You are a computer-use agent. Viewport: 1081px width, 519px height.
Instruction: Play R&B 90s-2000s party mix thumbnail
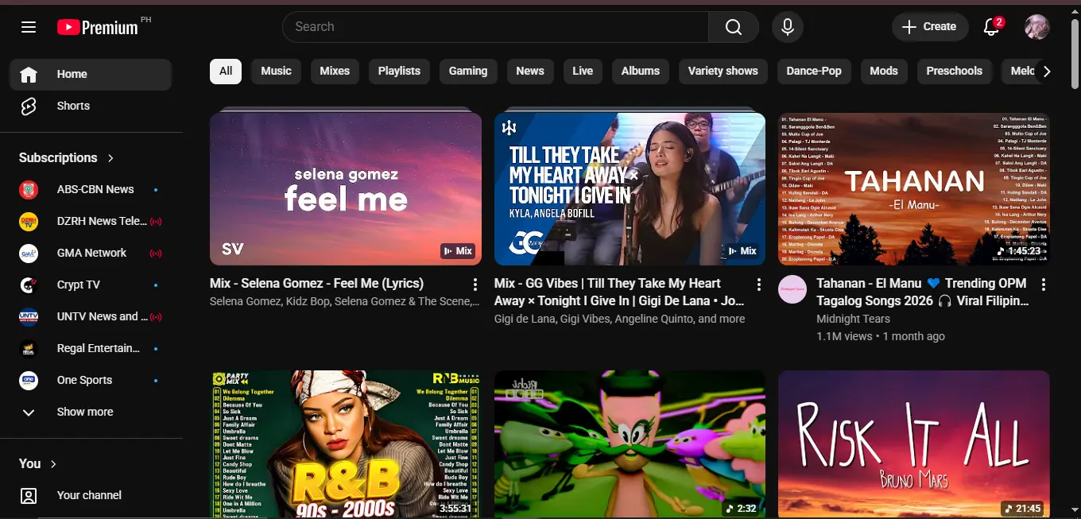tap(346, 444)
